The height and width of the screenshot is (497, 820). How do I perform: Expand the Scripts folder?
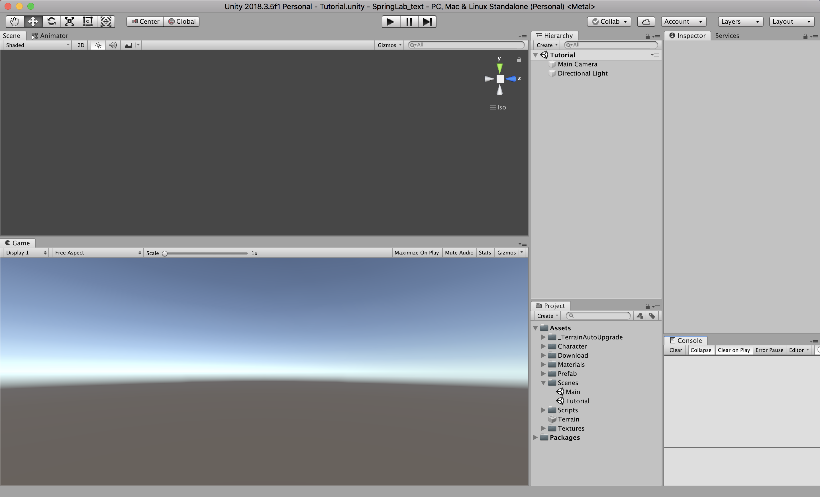[x=543, y=410]
